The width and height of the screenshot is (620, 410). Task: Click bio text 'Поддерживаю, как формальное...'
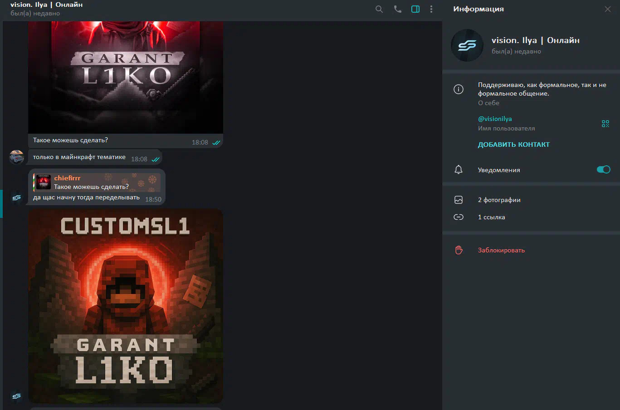pos(542,89)
